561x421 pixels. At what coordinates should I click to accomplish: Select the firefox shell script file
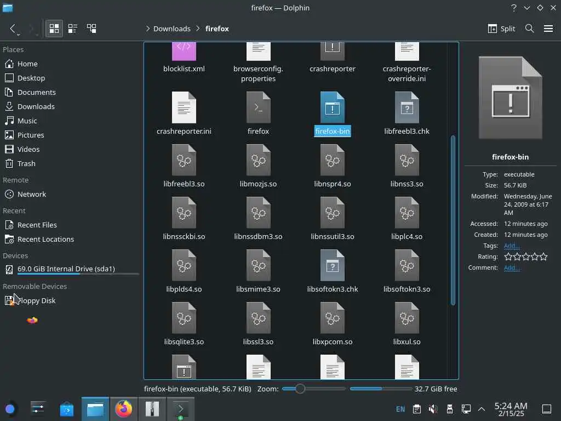(259, 114)
